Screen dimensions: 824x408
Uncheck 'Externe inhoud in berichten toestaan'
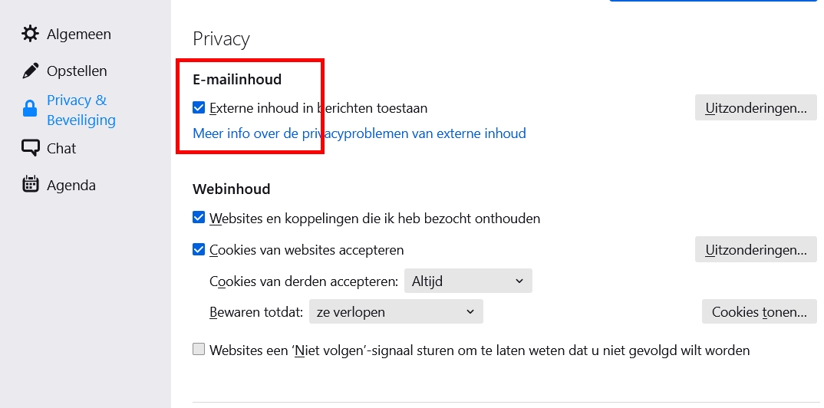[x=199, y=108]
